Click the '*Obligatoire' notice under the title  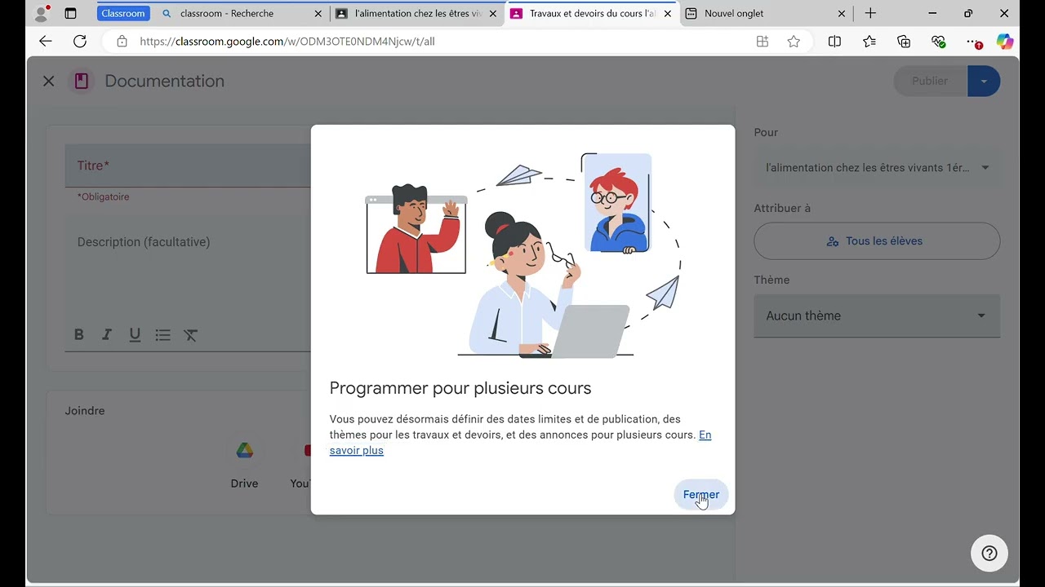[x=103, y=196]
